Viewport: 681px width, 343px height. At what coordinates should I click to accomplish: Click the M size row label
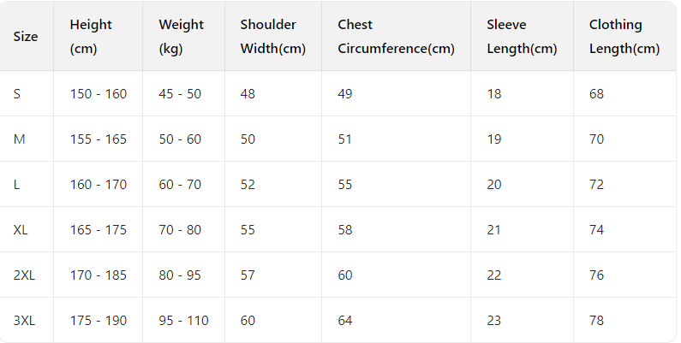tap(19, 139)
